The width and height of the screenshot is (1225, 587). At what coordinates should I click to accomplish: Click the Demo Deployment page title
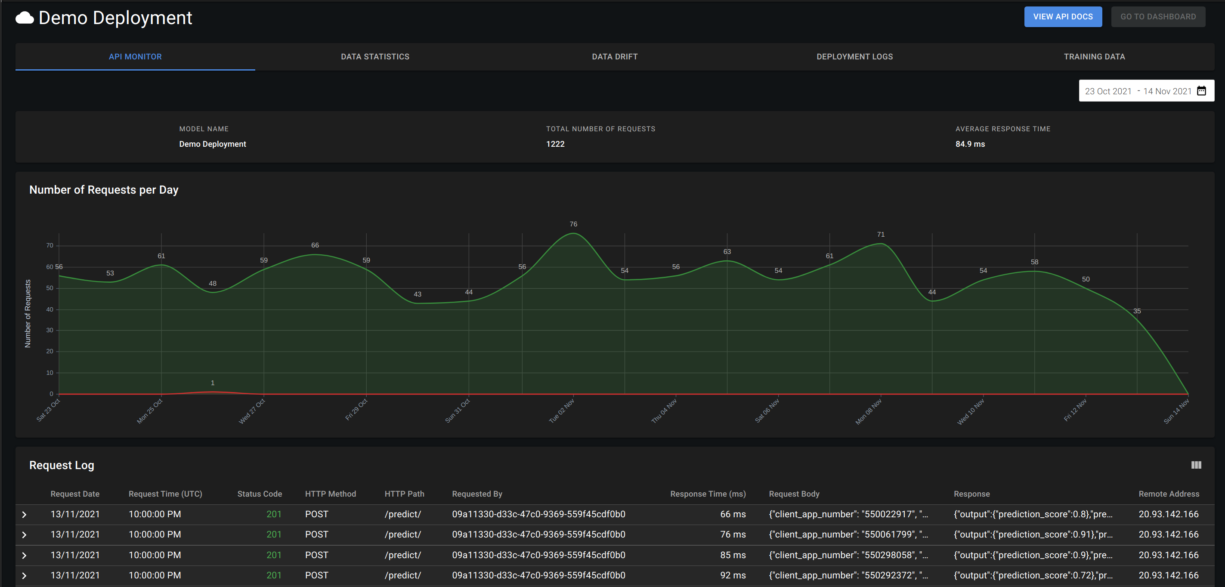click(115, 18)
